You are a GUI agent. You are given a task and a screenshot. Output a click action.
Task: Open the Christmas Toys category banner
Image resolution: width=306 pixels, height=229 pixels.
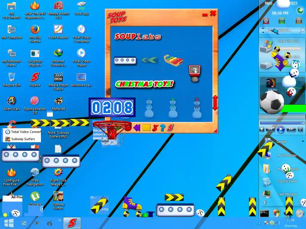[x=144, y=84]
